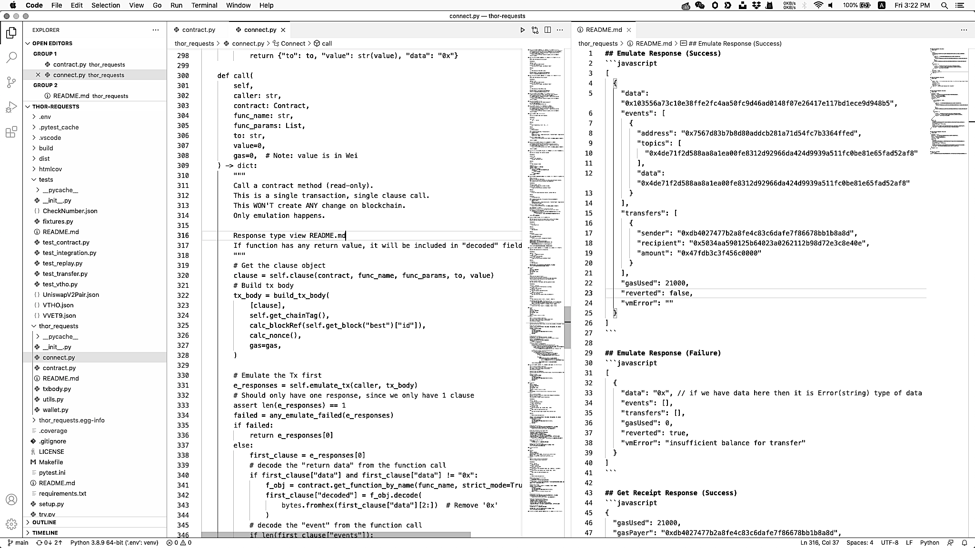The width and height of the screenshot is (975, 548).
Task: Click the Python 3.8.9 interpreter selector
Action: 114,543
